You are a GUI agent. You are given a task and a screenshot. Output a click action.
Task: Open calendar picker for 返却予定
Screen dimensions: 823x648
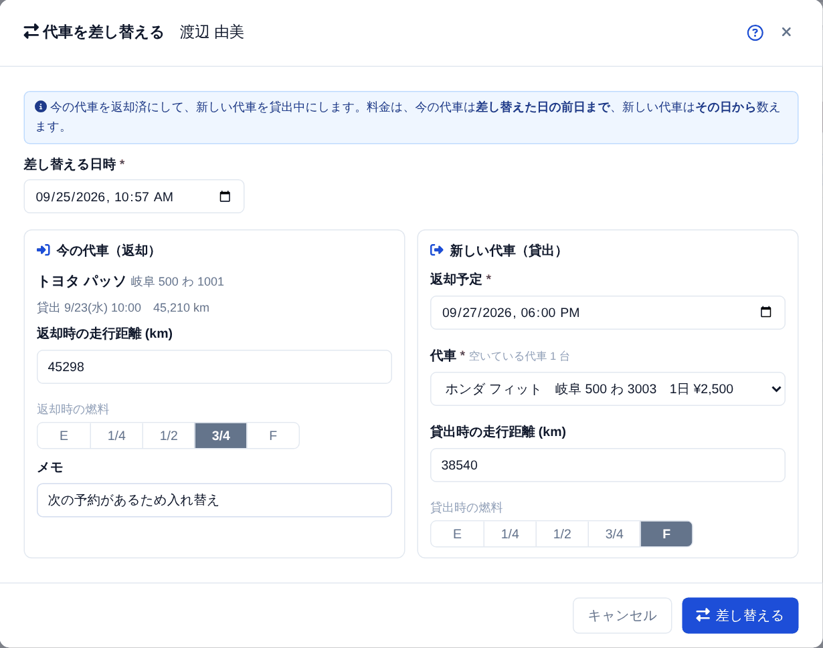point(766,312)
